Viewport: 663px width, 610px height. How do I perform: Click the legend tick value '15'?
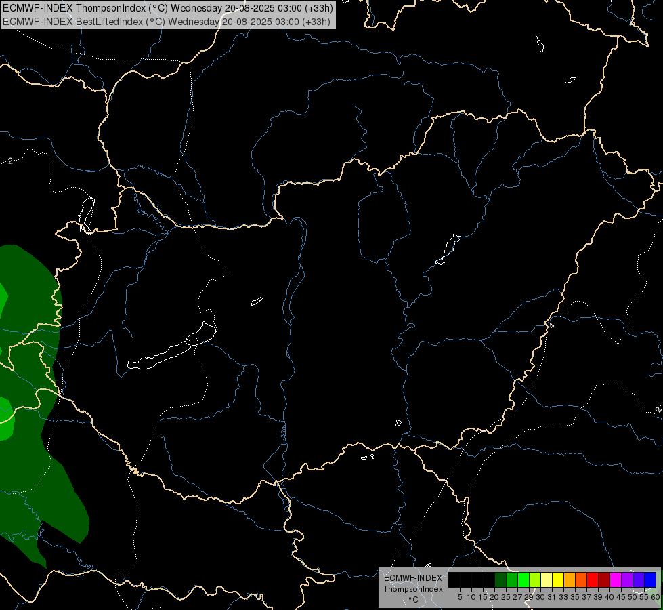[484, 597]
